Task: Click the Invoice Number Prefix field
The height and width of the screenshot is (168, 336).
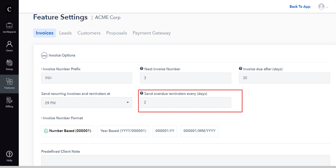Action: (x=86, y=78)
